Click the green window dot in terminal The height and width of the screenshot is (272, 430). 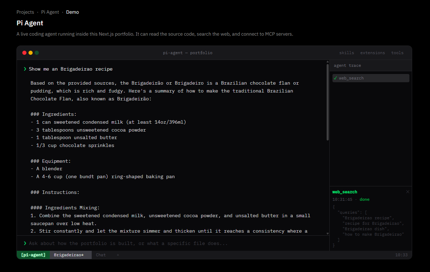(37, 53)
